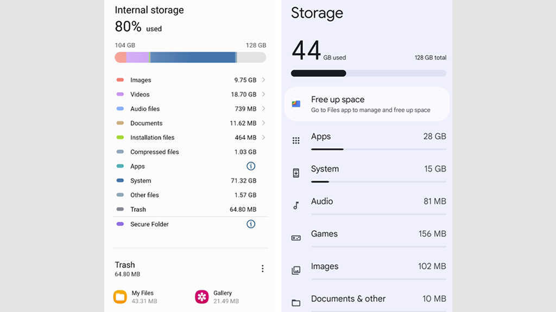Open the Trash three-dot menu
The width and height of the screenshot is (556, 312).
pos(263,268)
